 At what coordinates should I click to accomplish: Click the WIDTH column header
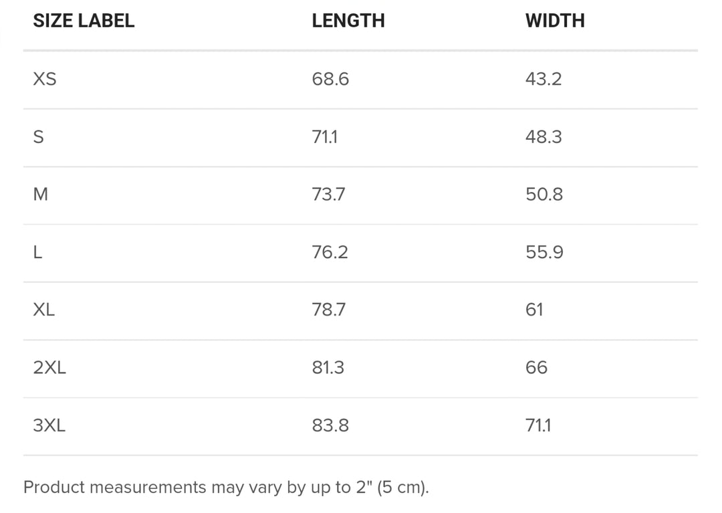point(555,21)
